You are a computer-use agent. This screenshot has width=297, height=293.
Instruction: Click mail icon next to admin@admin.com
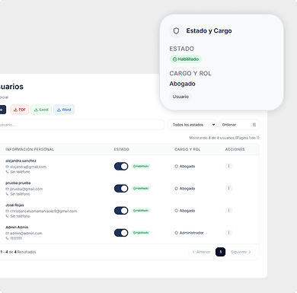pyautogui.click(x=7, y=234)
